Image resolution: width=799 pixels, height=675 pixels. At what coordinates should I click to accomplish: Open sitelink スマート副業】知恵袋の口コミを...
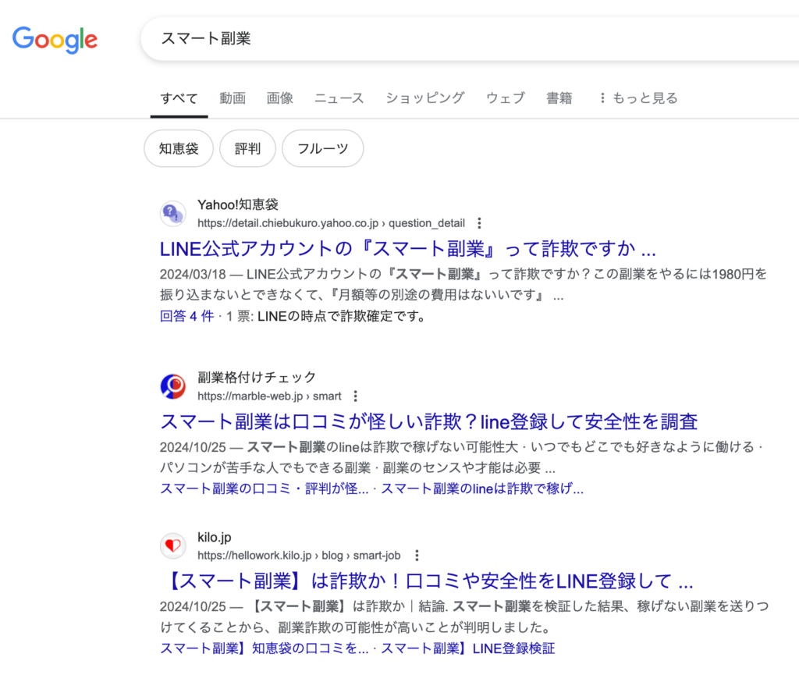[264, 648]
